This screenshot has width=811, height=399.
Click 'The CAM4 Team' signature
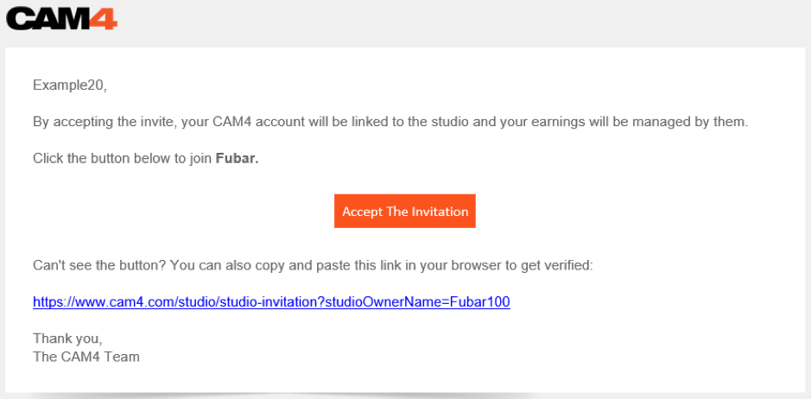click(x=86, y=356)
